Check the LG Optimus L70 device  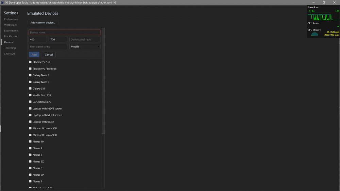pyautogui.click(x=30, y=102)
